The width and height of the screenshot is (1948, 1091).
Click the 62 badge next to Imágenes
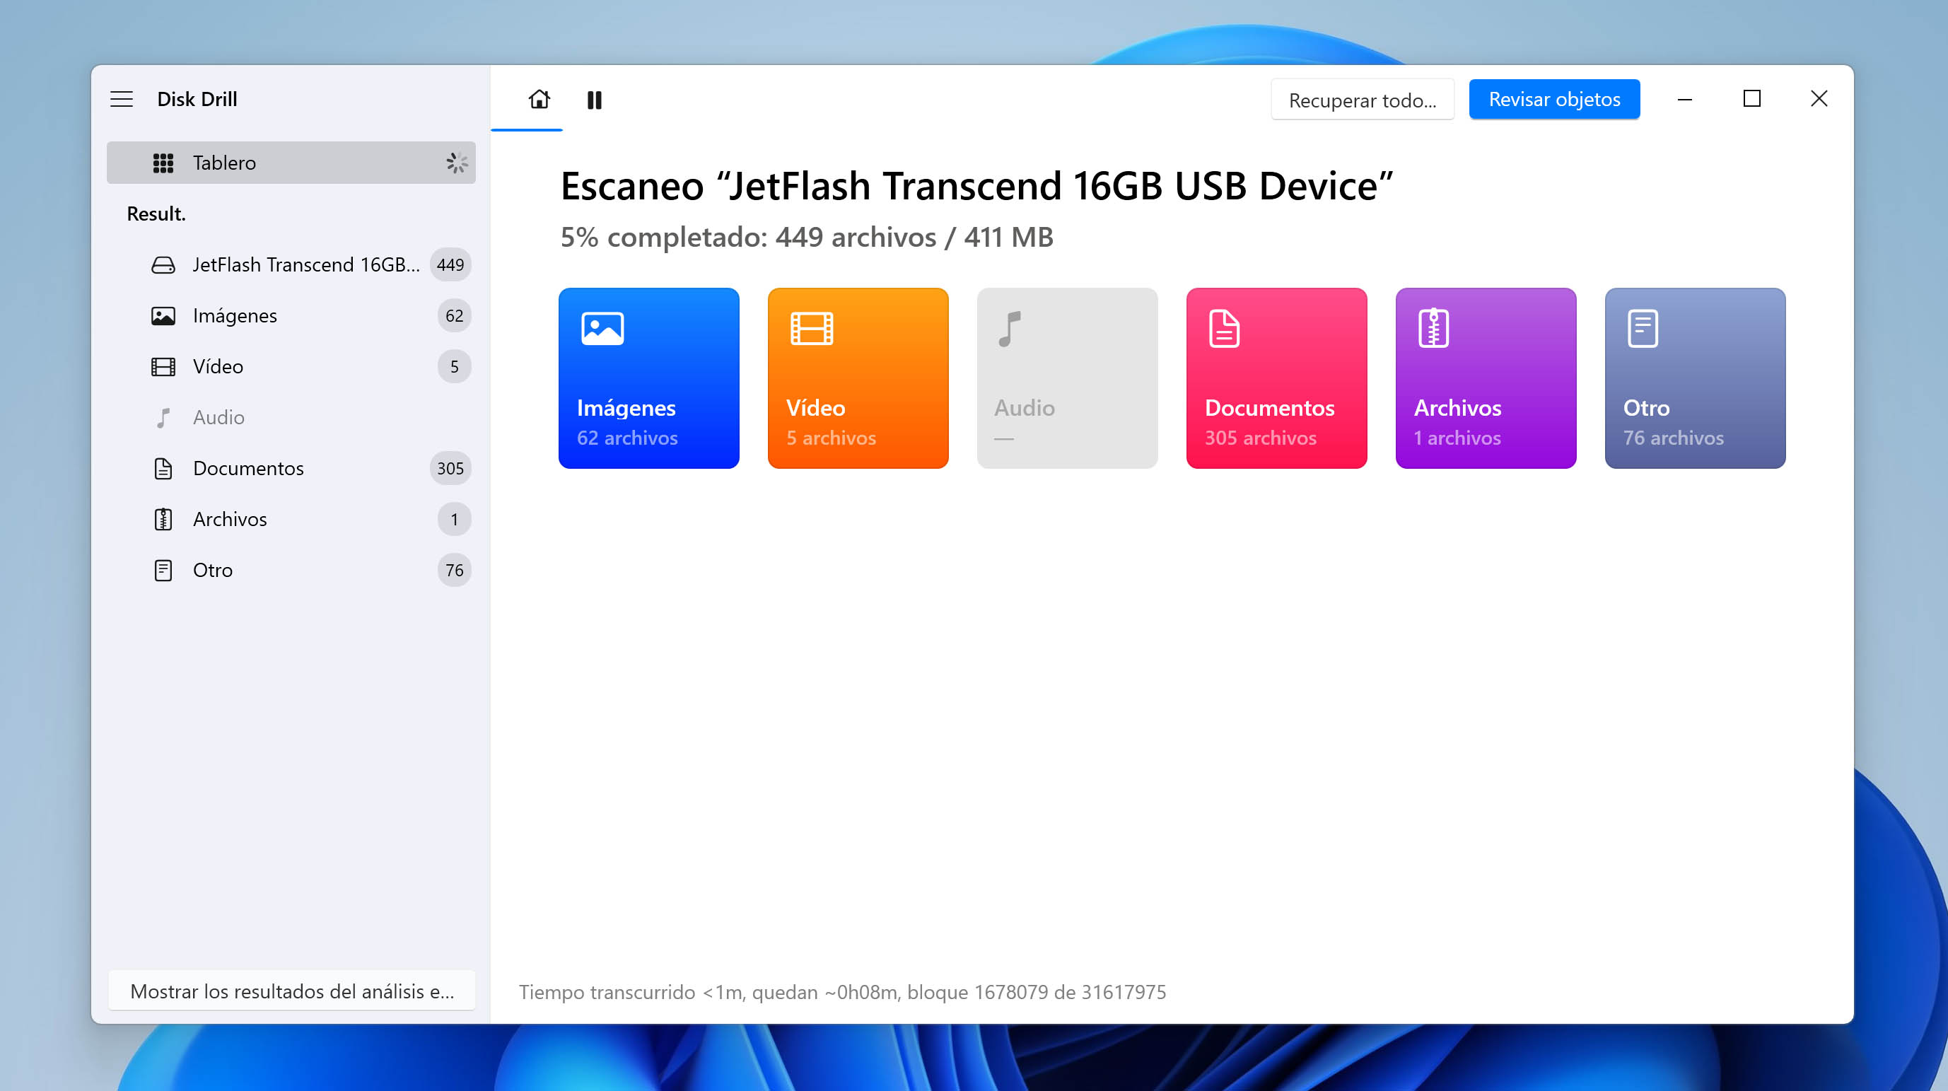[x=455, y=315]
